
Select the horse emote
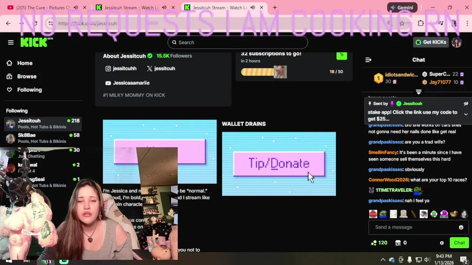click(x=424, y=214)
